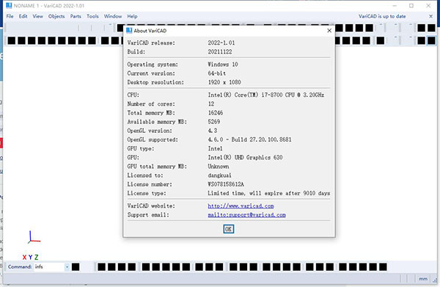The height and width of the screenshot is (287, 440).
Task: Click the 'Support email:' label
Action: pos(148,215)
